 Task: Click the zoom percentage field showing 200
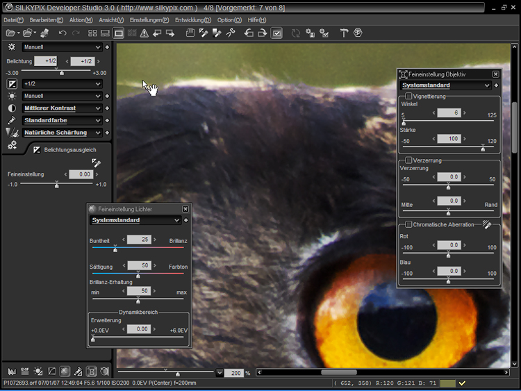pos(234,373)
